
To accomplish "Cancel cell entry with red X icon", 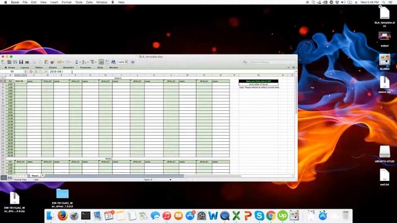I will tap(31, 72).
